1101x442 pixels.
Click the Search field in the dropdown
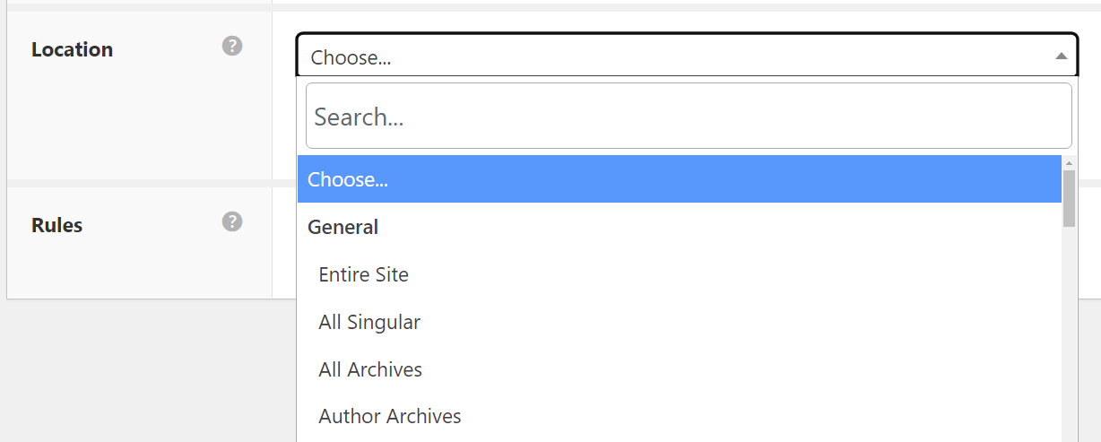point(689,117)
